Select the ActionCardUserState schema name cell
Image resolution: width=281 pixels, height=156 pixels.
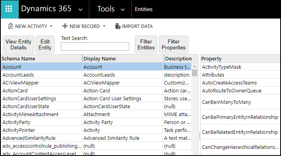41,106
